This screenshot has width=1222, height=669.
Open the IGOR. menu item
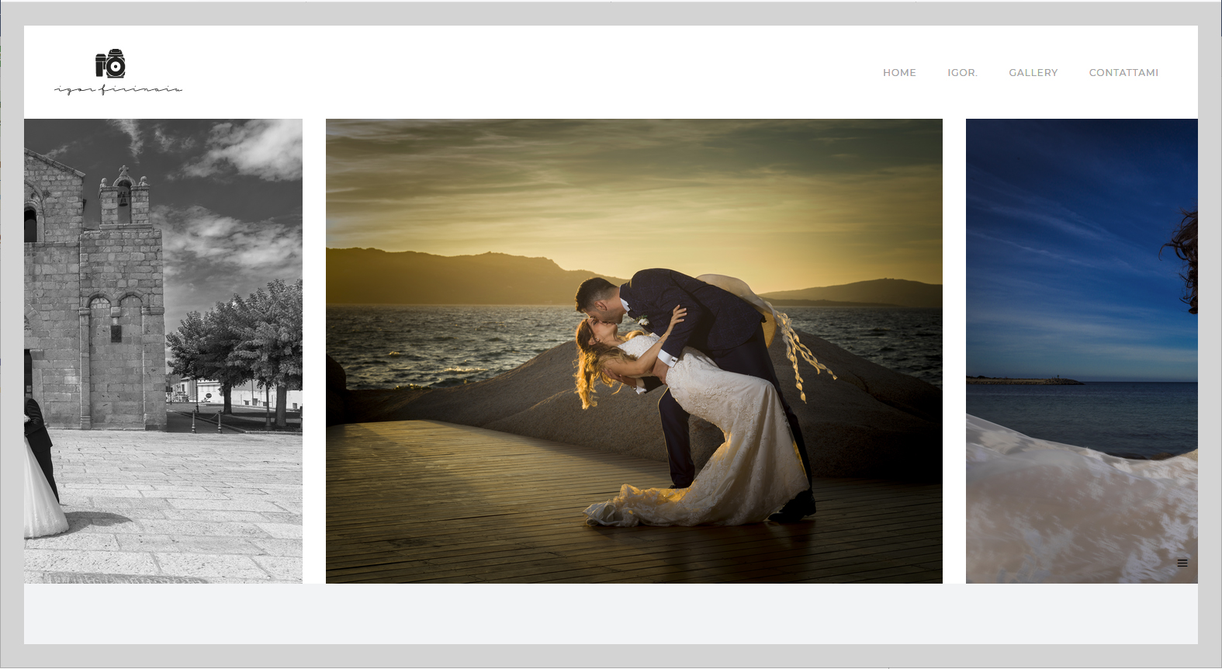(962, 73)
